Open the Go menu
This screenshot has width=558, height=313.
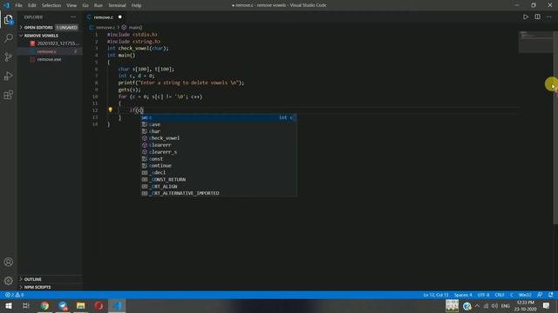[85, 5]
